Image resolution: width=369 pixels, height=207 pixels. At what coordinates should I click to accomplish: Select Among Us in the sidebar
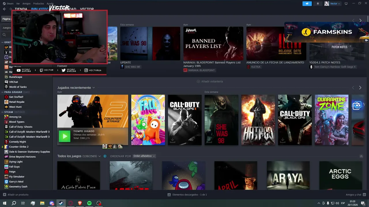[x=15, y=117]
